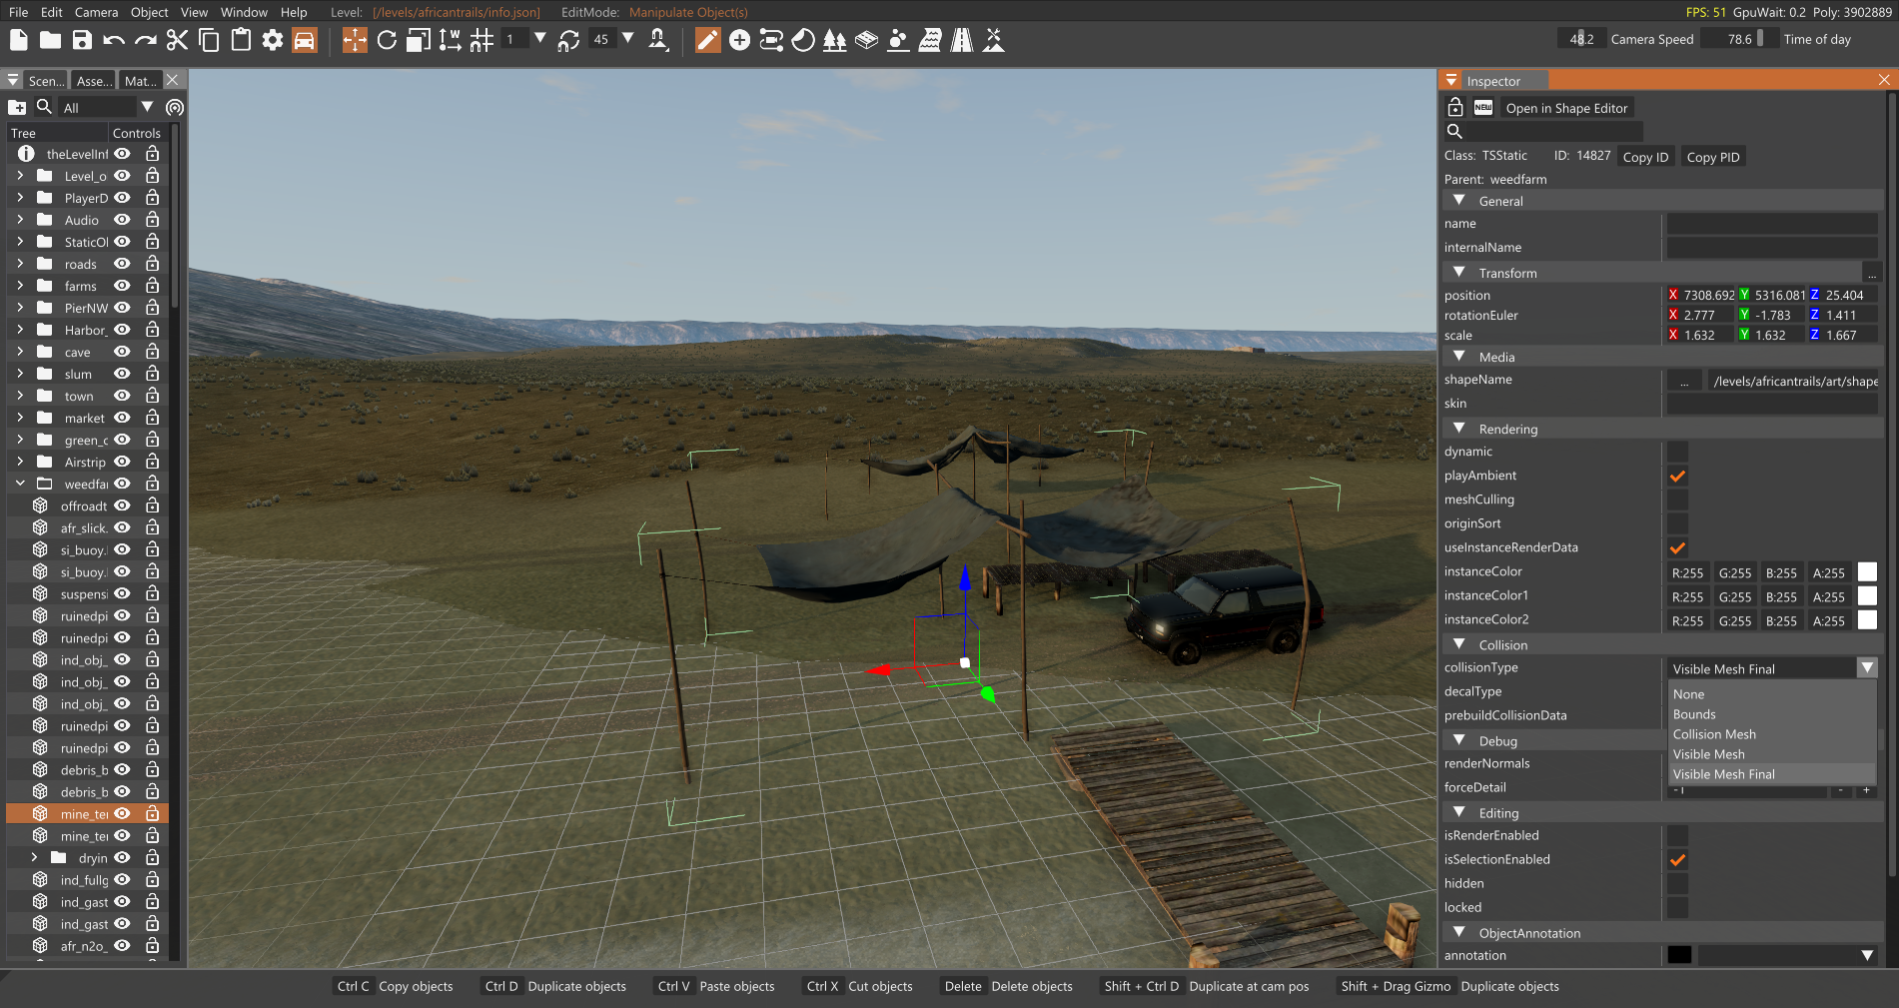Select the Rotate gizmo tool

[x=387, y=40]
